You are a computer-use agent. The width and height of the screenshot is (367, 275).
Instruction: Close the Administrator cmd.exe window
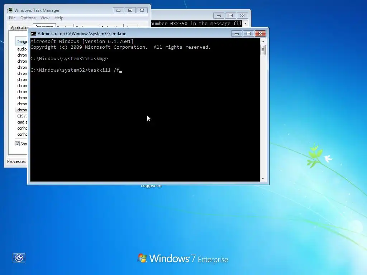click(x=260, y=34)
